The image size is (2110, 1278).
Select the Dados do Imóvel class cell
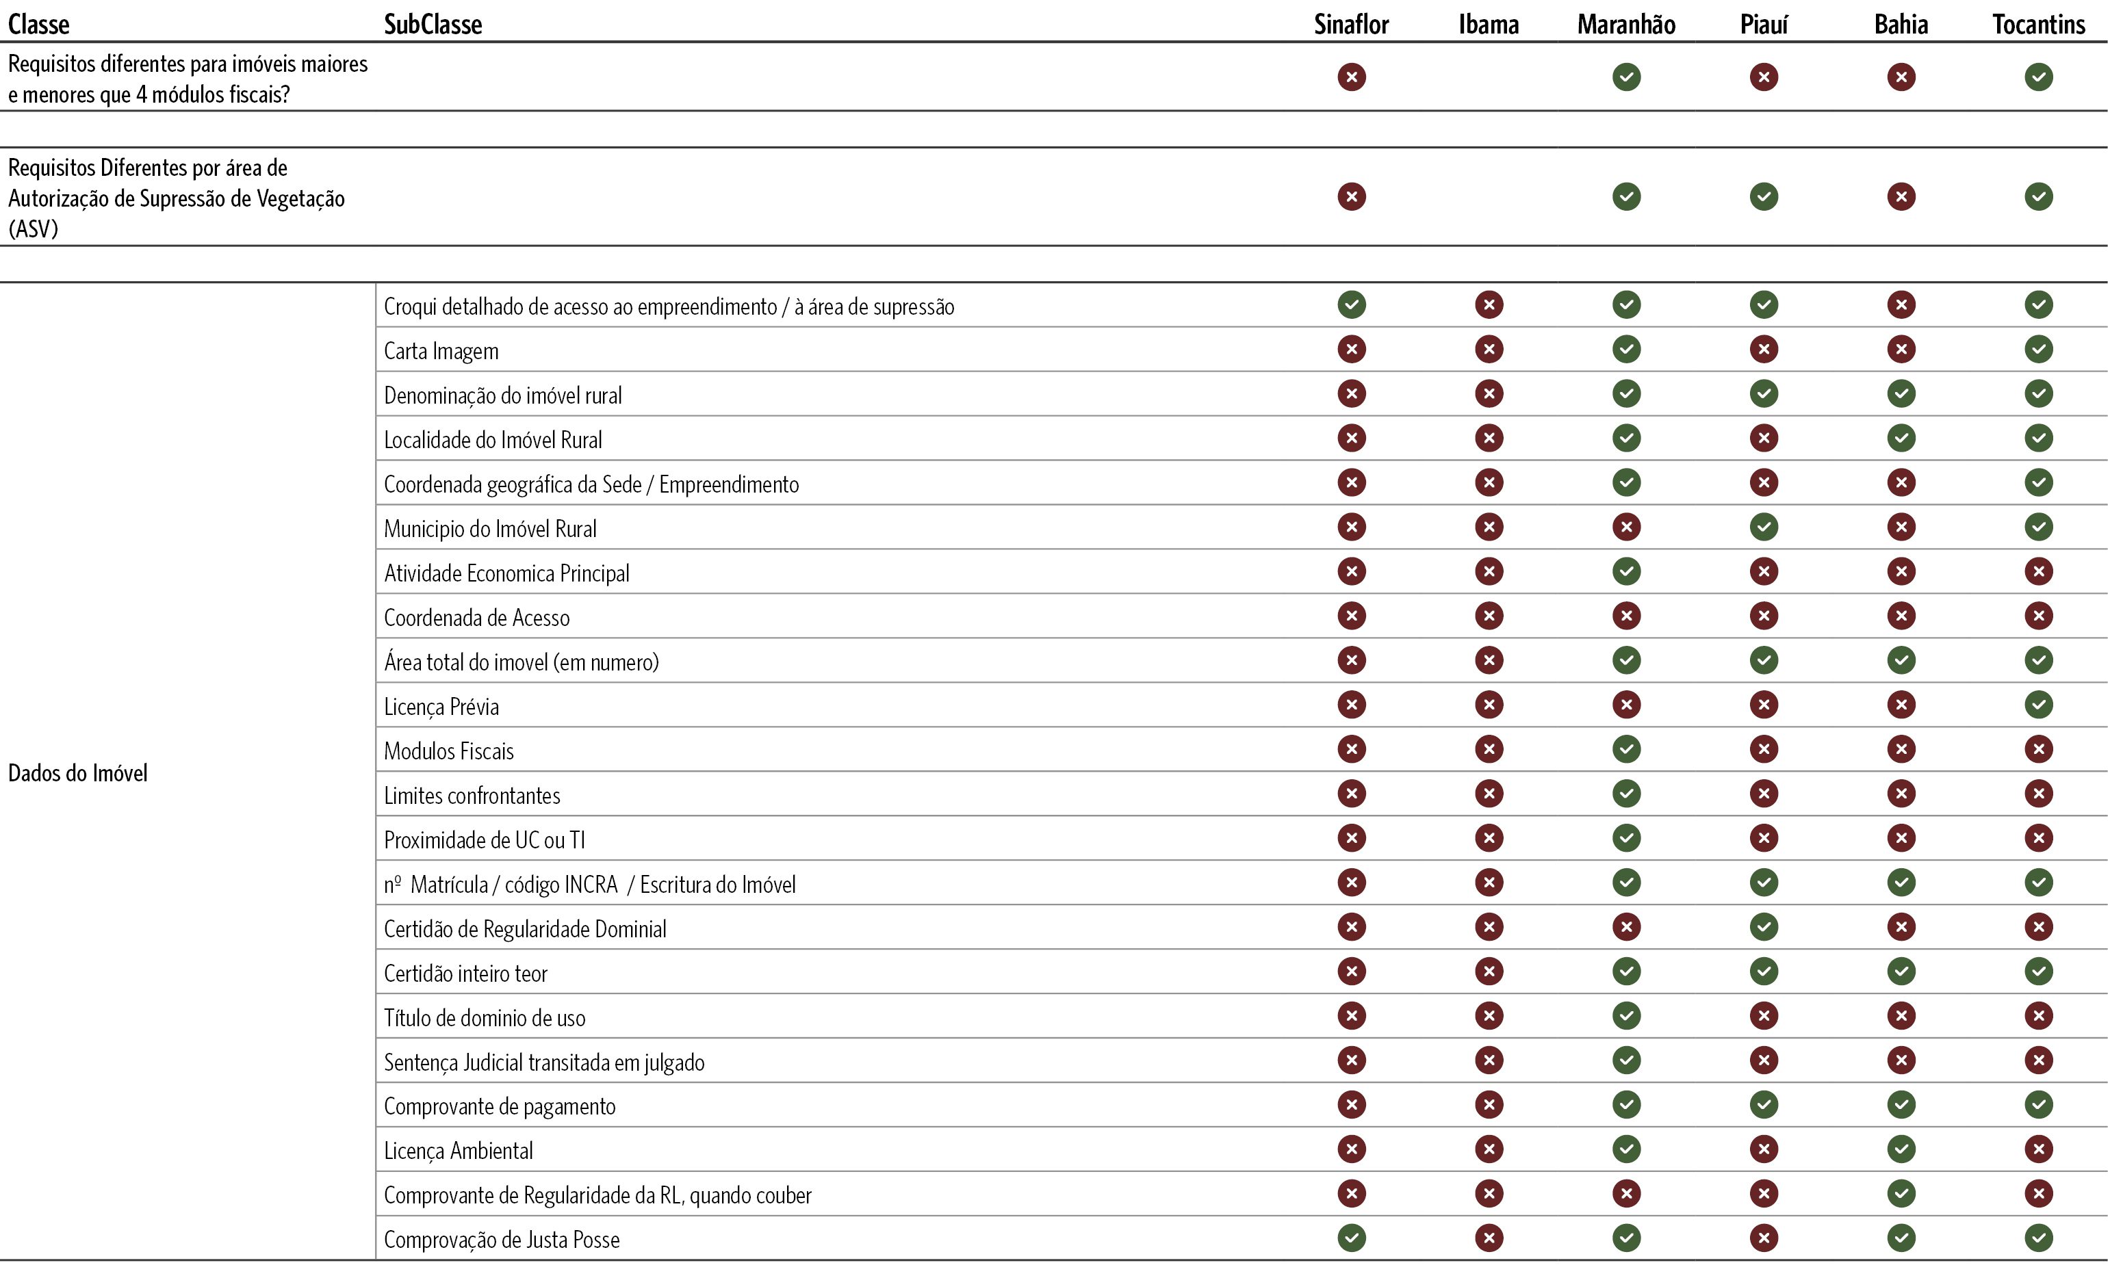pos(78,773)
